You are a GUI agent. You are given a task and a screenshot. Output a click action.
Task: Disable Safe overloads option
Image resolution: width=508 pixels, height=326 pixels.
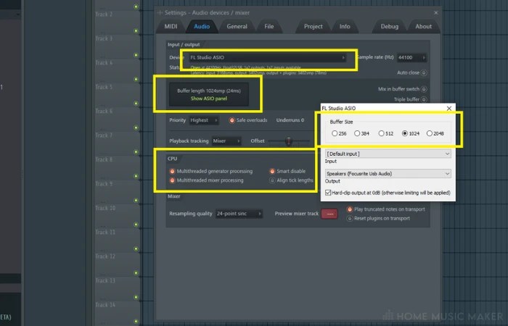point(232,120)
